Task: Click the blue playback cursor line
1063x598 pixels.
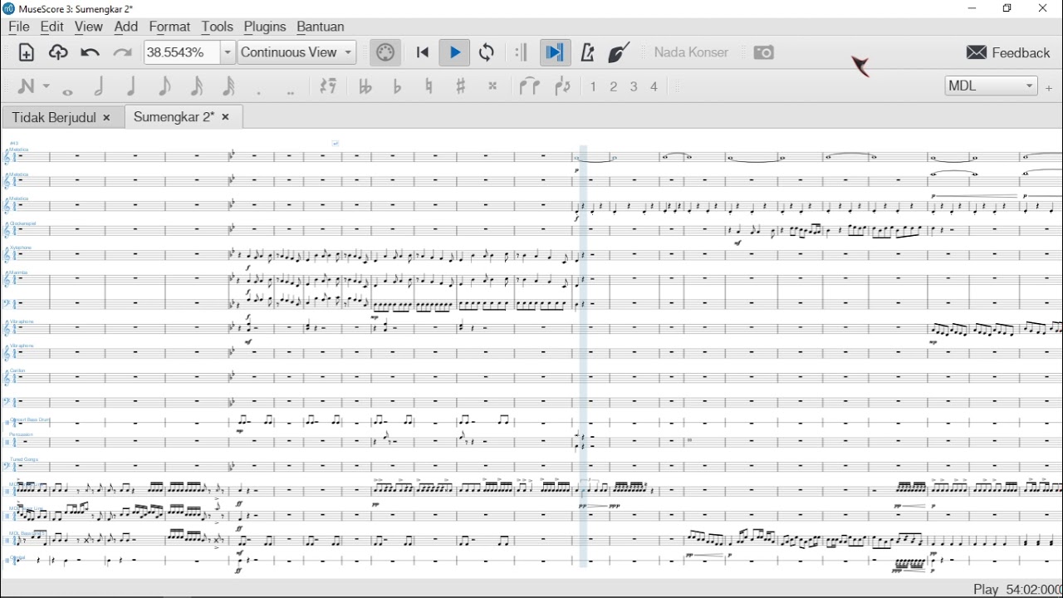Action: pos(584,357)
